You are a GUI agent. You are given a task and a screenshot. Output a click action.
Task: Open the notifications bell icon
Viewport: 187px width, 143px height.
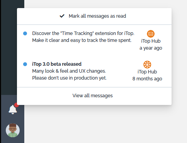tap(13, 110)
